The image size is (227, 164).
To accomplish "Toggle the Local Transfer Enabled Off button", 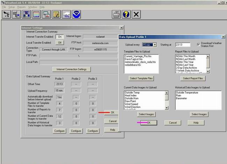I will click(60, 43).
